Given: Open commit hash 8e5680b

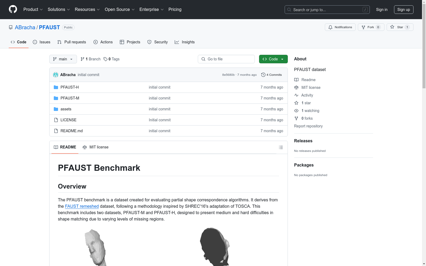Looking at the screenshot, I should [x=228, y=75].
